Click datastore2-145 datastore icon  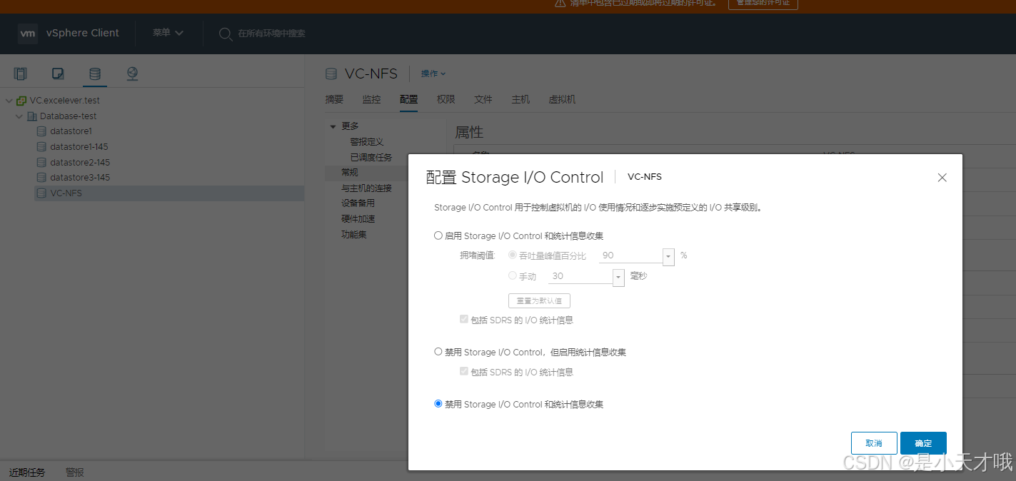(41, 163)
